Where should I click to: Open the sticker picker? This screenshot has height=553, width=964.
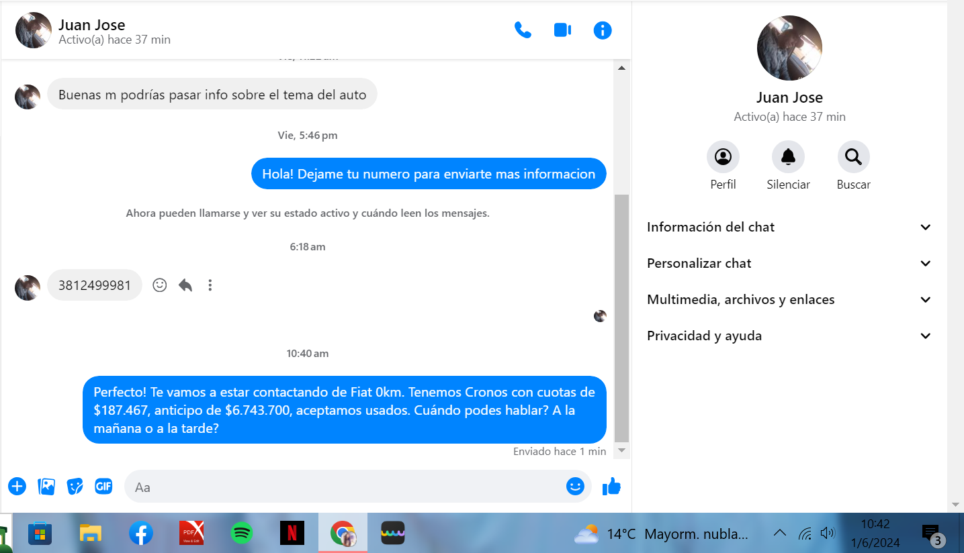tap(75, 487)
